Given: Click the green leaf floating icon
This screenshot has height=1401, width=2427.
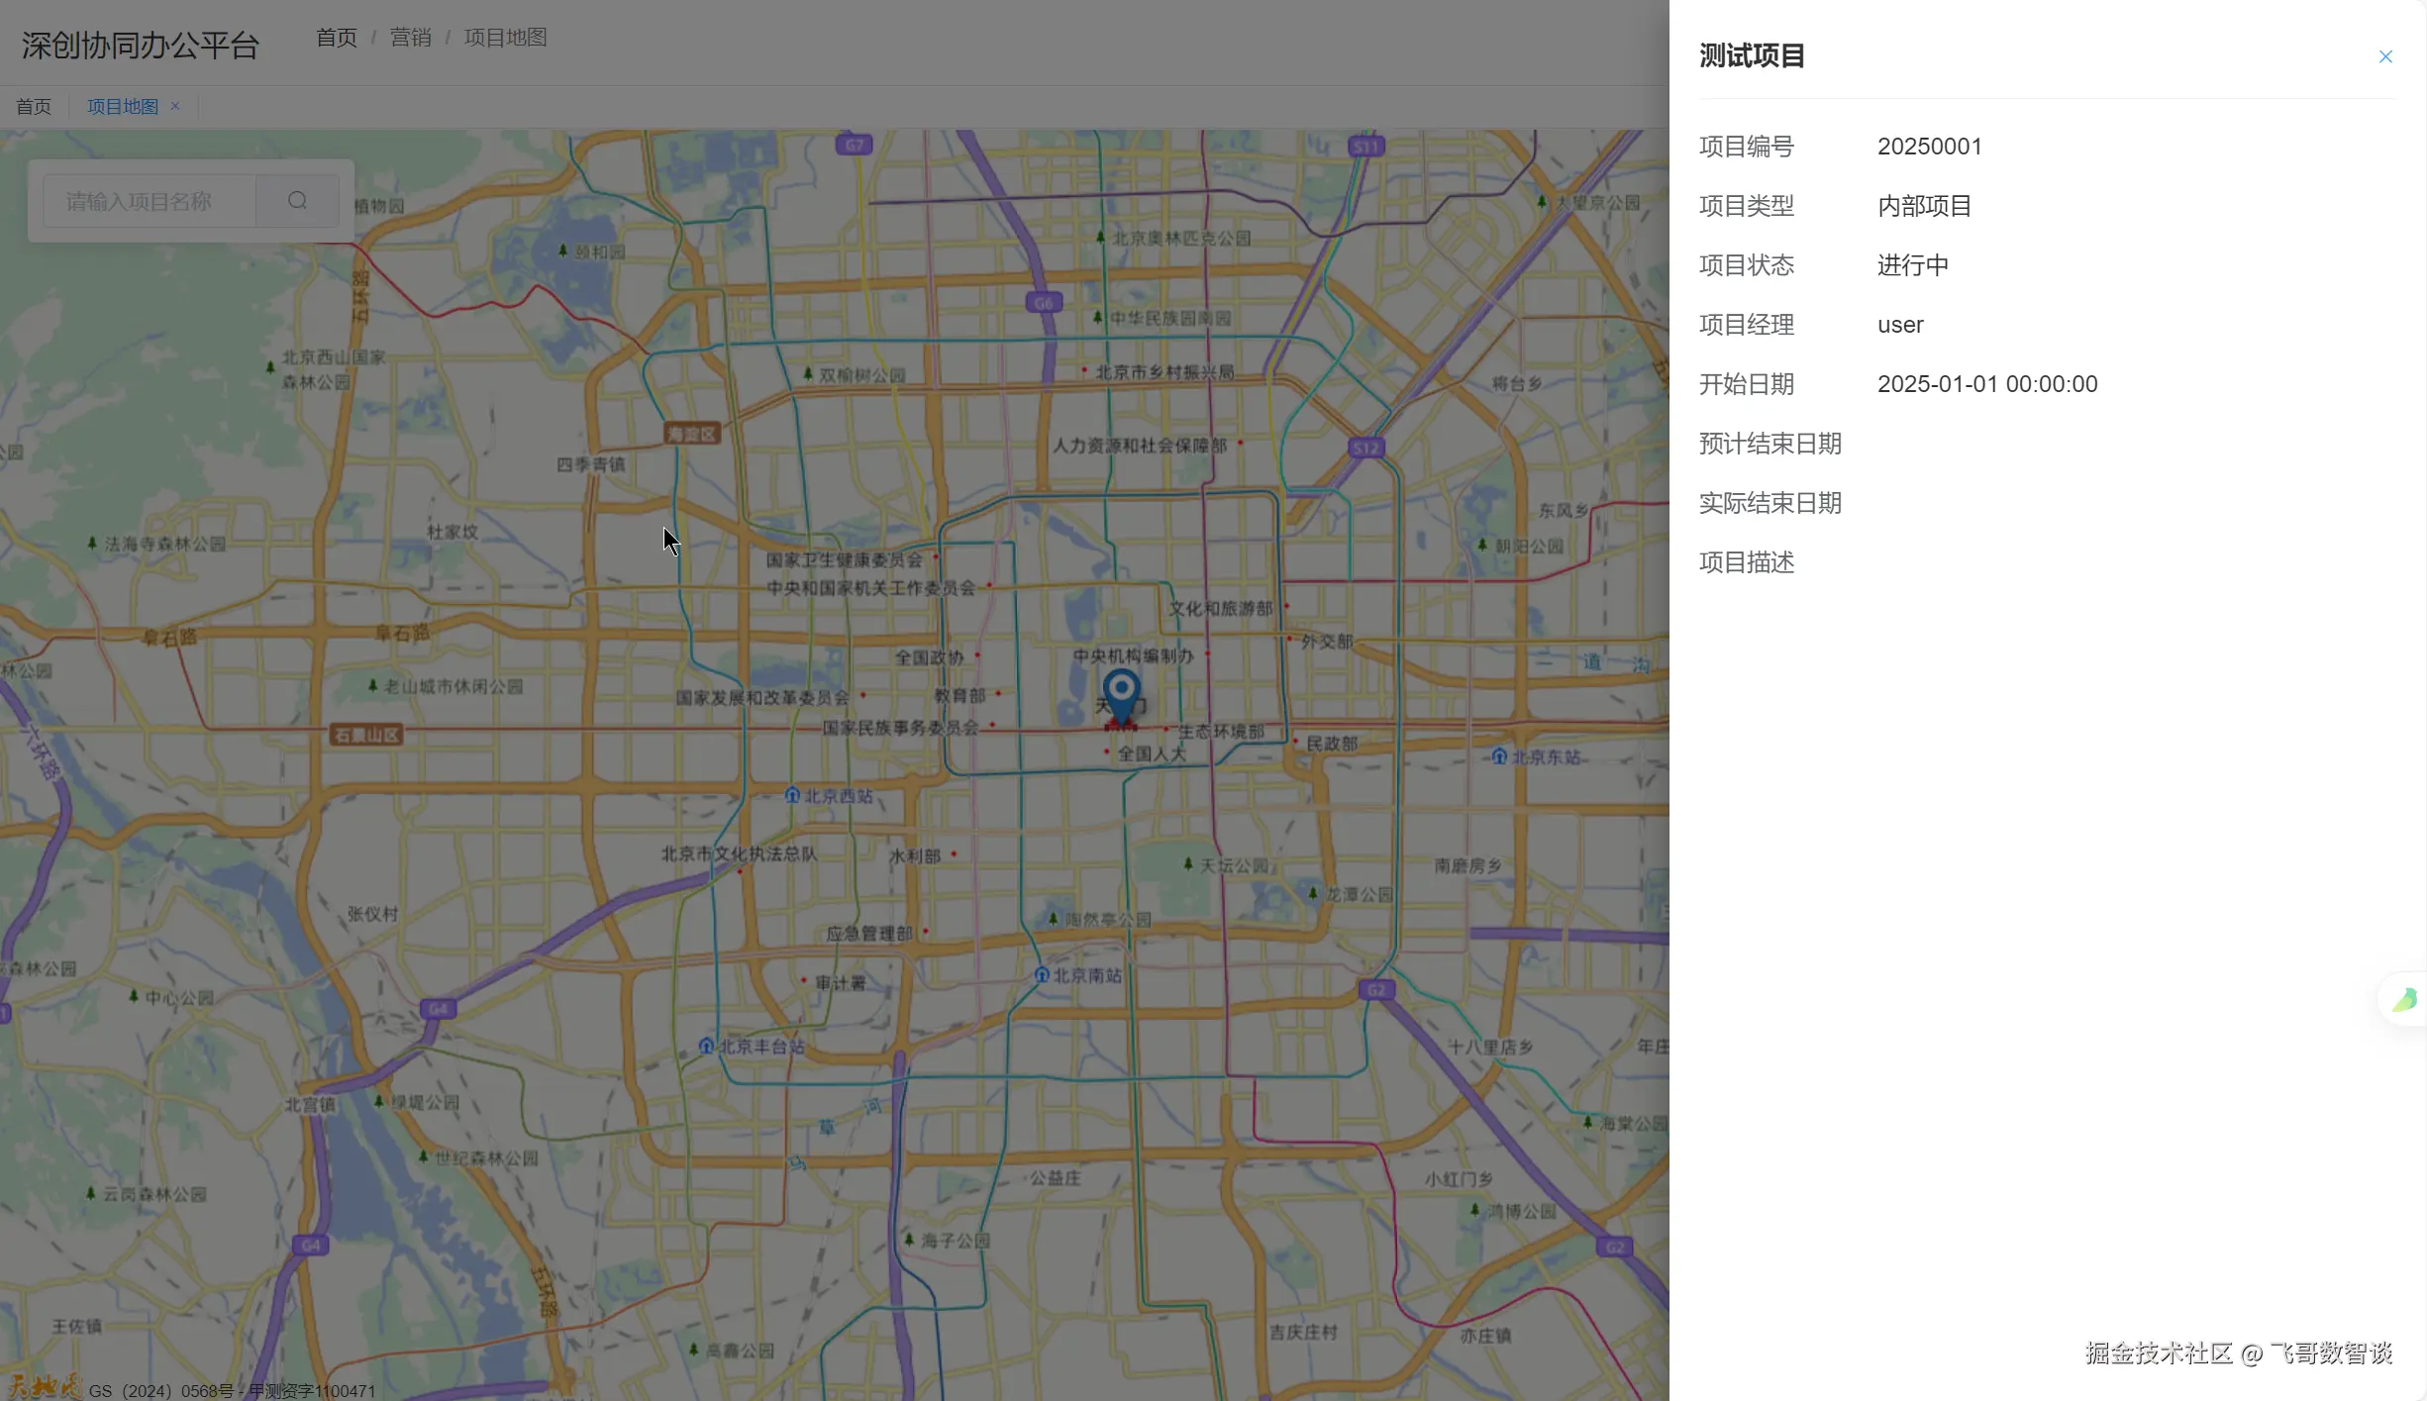Looking at the screenshot, I should [2404, 999].
